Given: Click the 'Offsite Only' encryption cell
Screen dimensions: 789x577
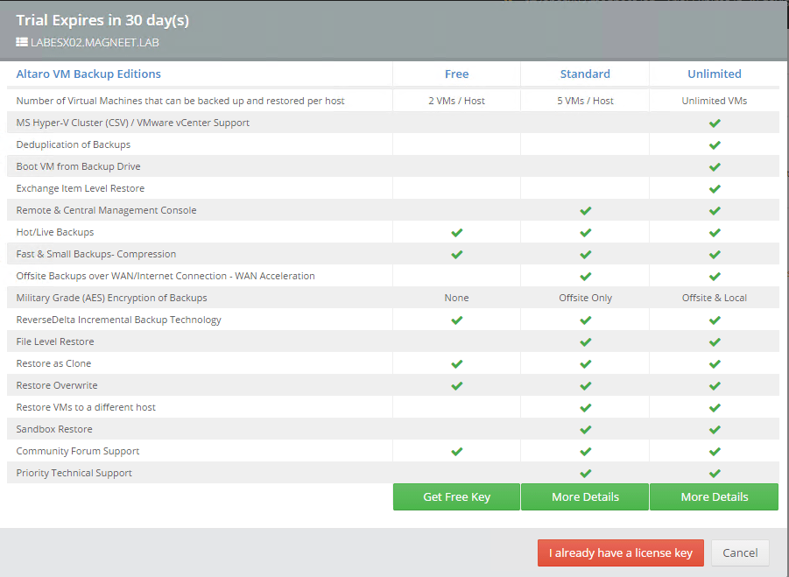Looking at the screenshot, I should click(x=585, y=298).
